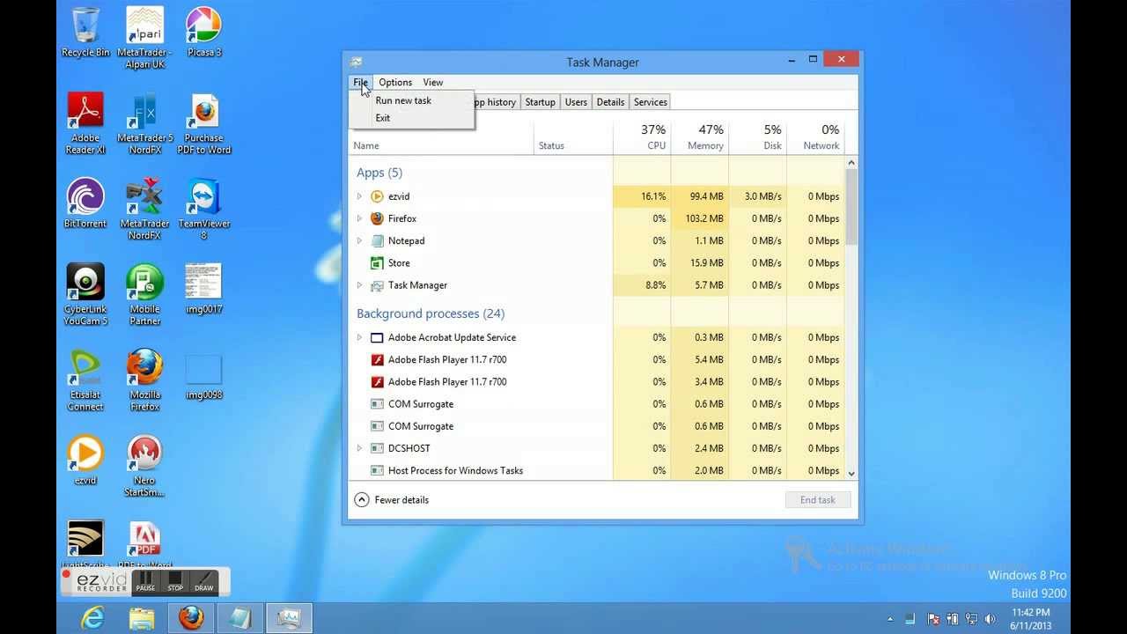Select the img0098 file thumbnail
Screen dimensions: 1127x634
point(204,374)
